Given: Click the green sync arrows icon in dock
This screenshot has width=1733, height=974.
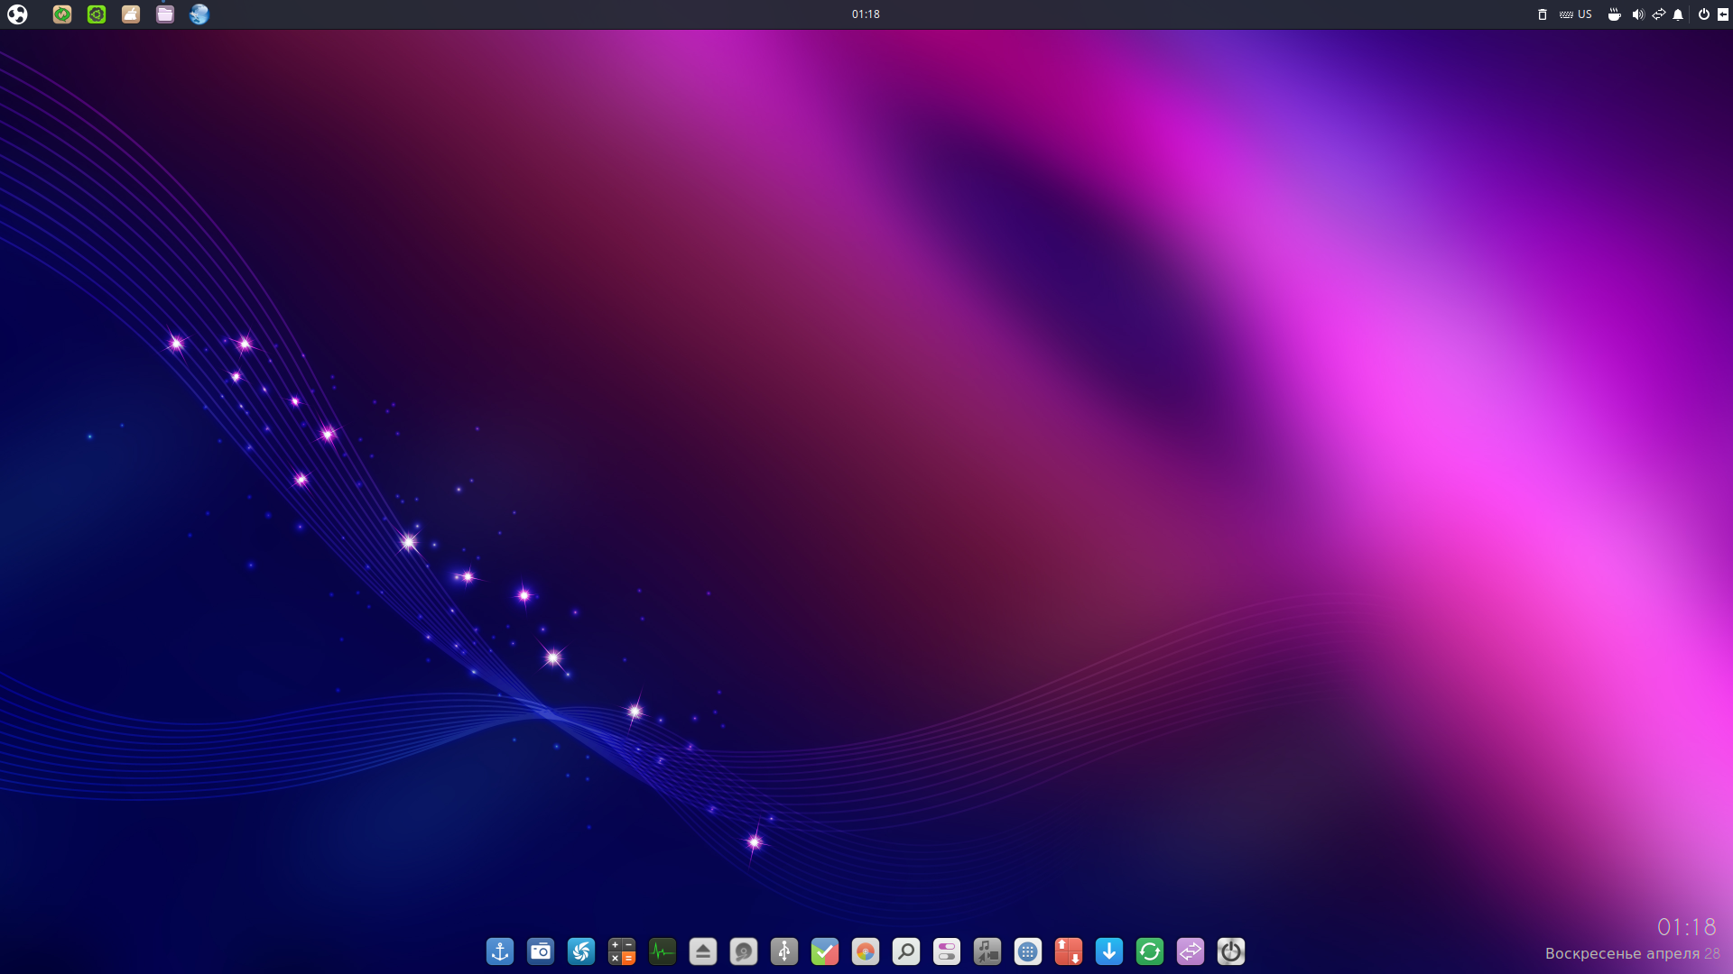Looking at the screenshot, I should (1150, 951).
